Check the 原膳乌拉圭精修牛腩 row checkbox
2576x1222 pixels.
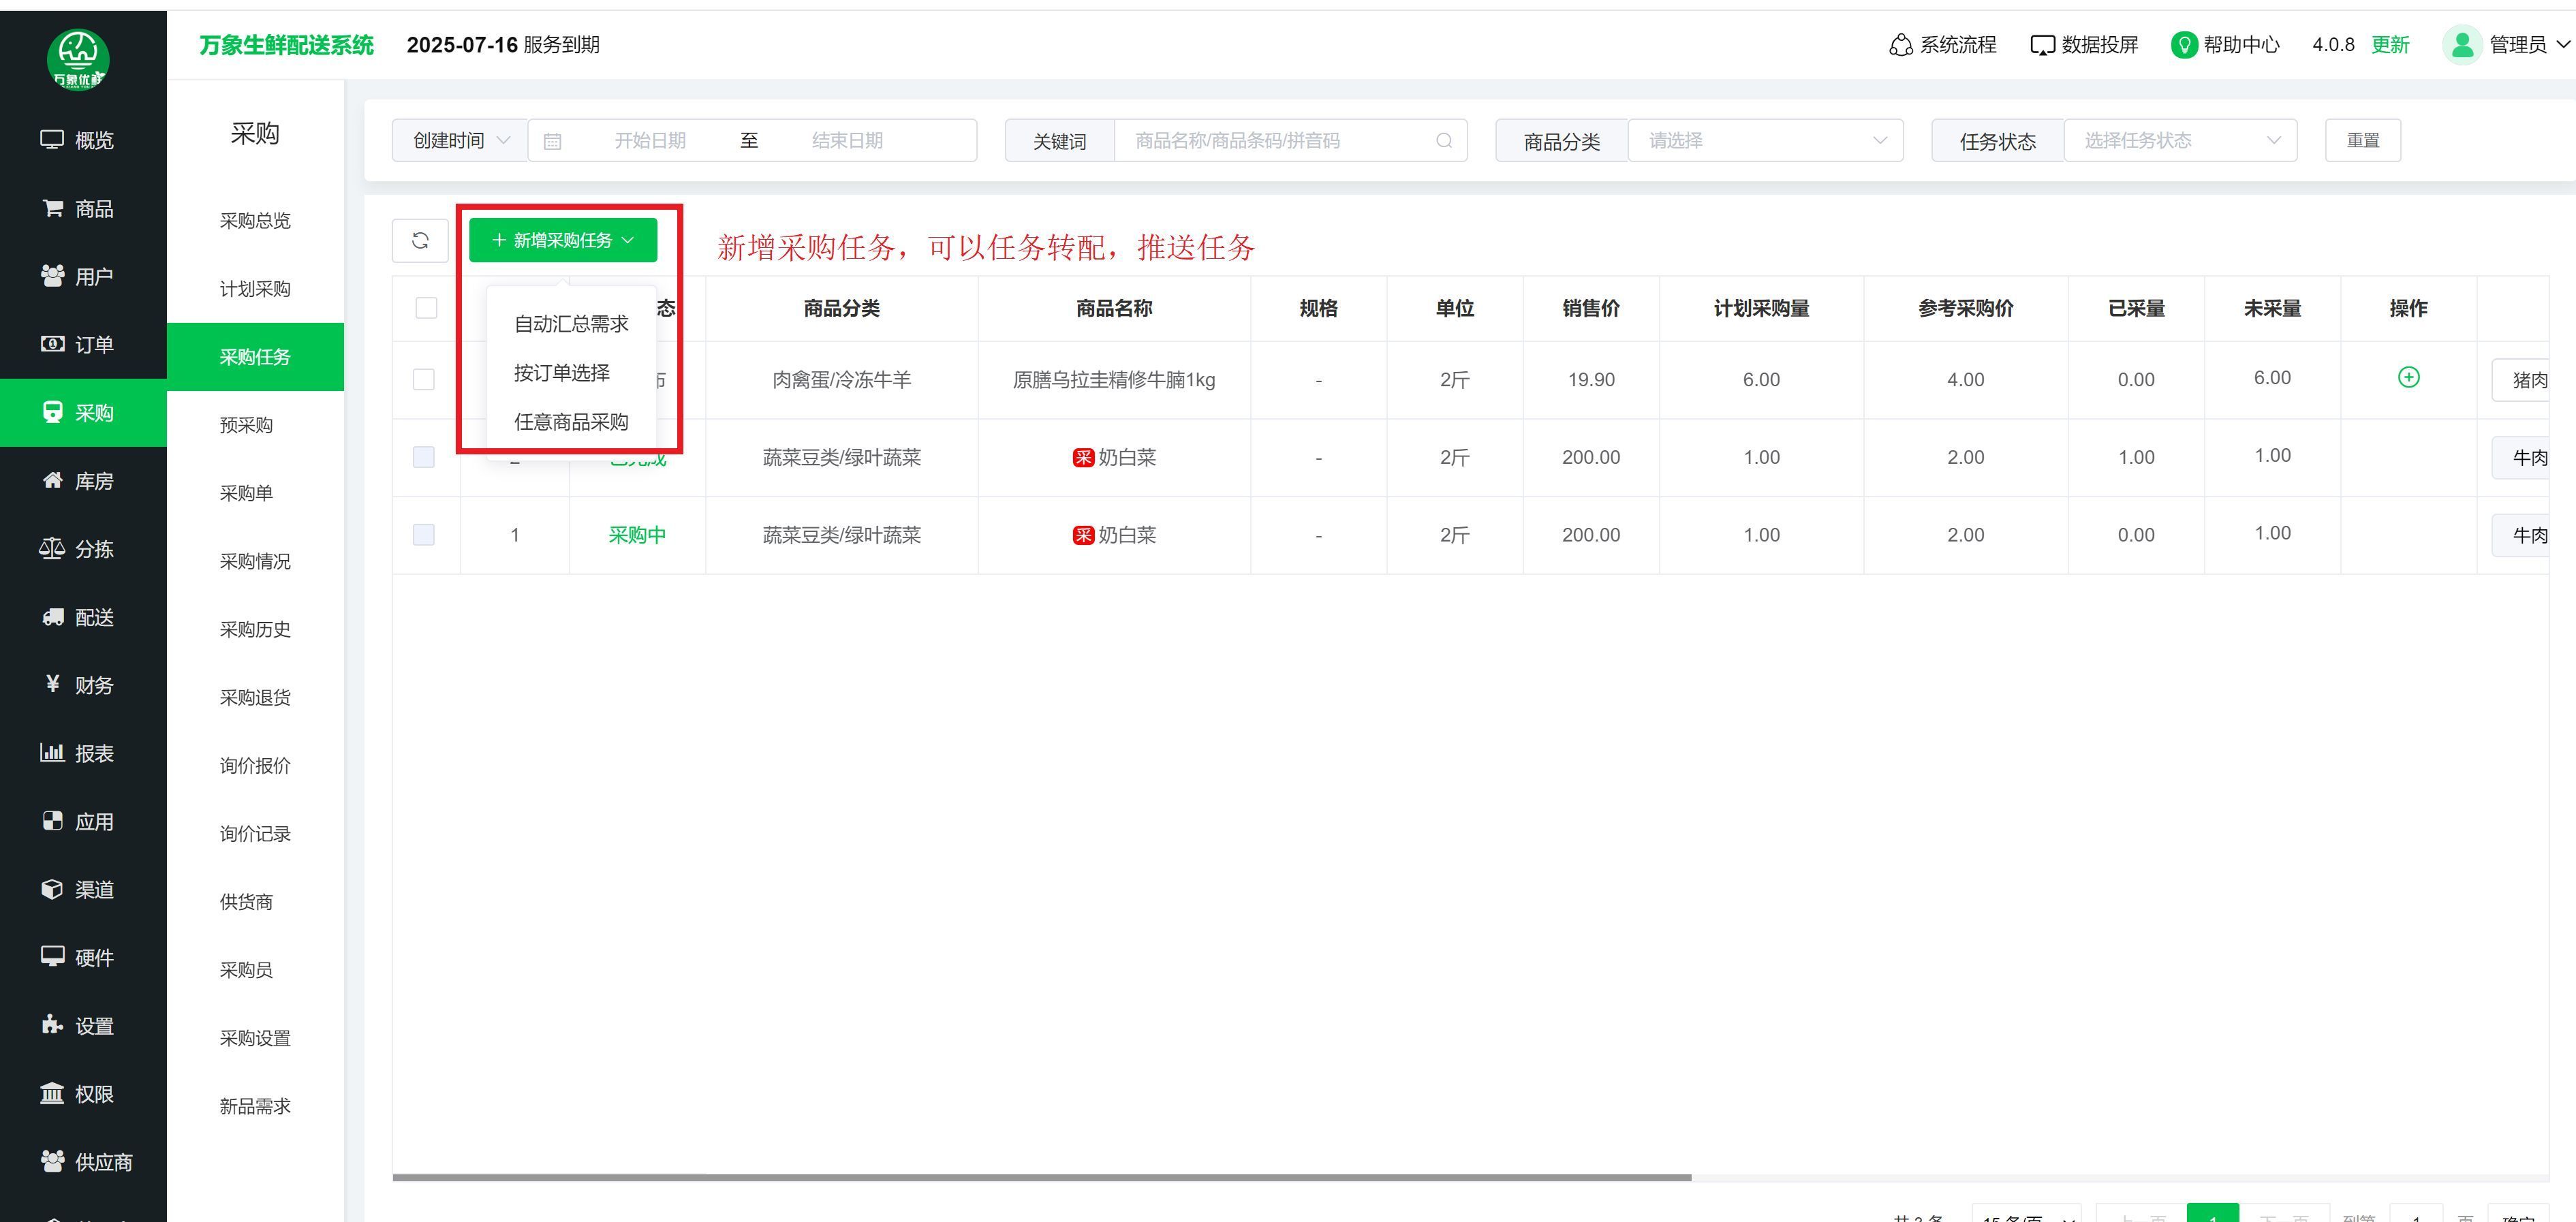pos(424,380)
